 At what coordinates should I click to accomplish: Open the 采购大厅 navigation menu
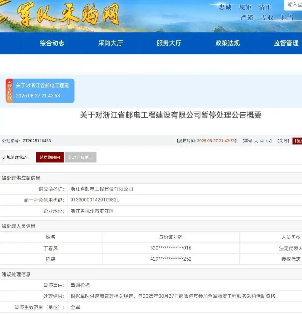point(110,43)
